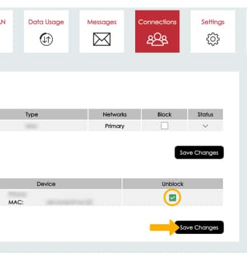Click the Device column header
247x260 pixels.
[x=46, y=184]
